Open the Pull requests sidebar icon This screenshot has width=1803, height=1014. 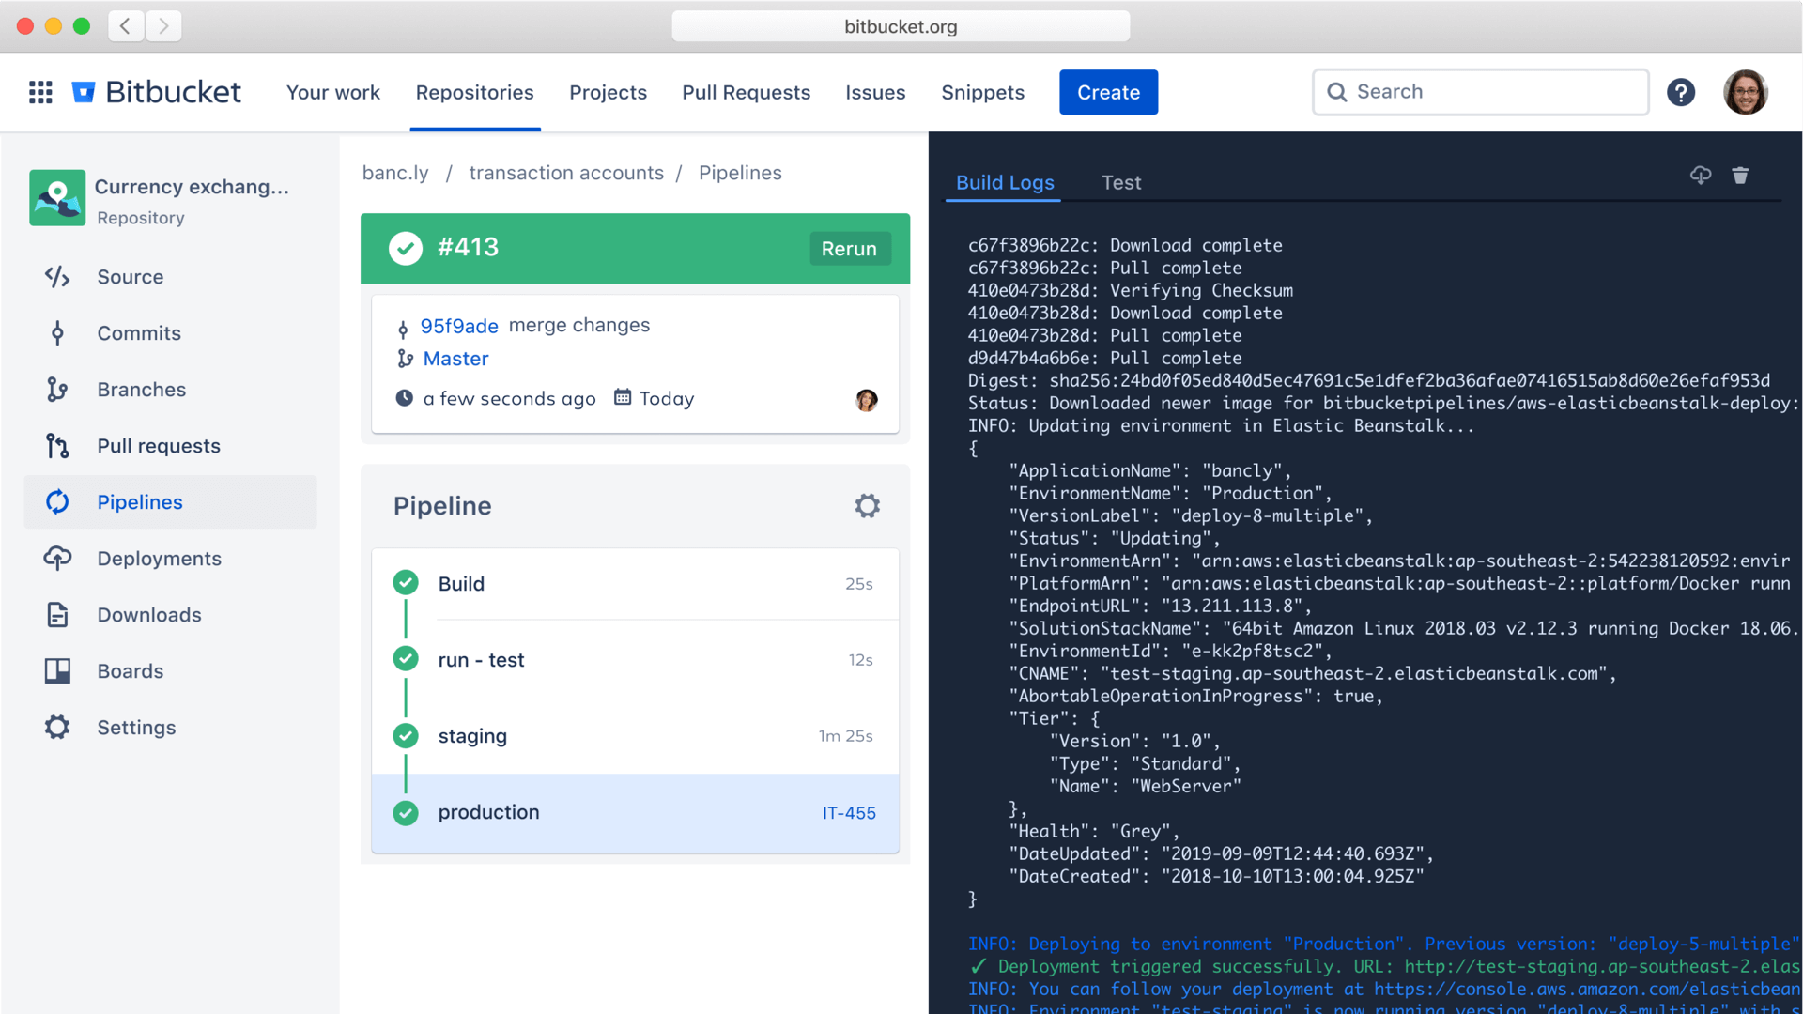56,446
